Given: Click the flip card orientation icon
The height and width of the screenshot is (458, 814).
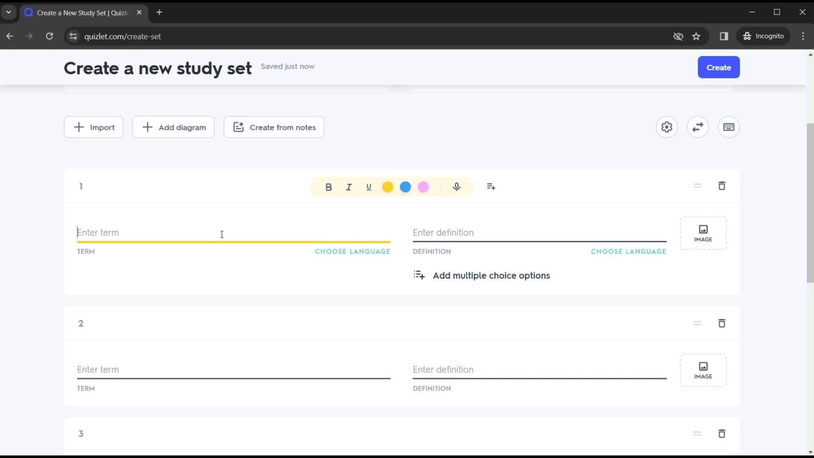Looking at the screenshot, I should click(x=698, y=127).
